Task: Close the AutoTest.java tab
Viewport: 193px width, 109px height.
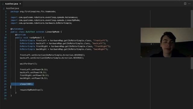Action: pyautogui.click(x=20, y=4)
